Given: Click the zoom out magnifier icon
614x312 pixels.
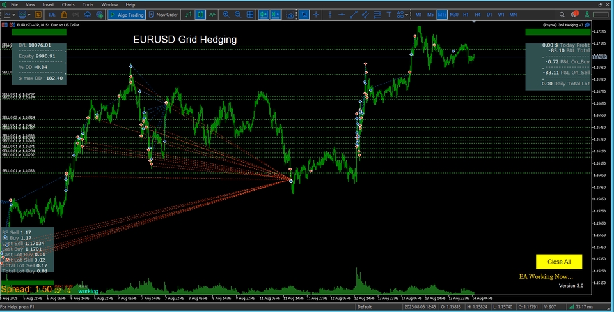Looking at the screenshot, I should (238, 15).
